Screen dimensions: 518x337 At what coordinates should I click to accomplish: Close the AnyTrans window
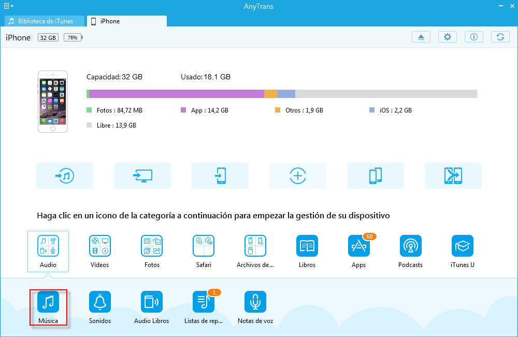(512, 6)
